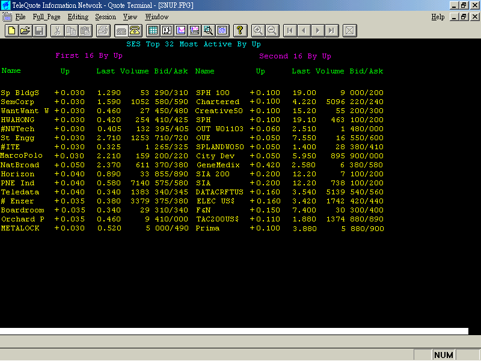Screen dimensions: 481x361
Task: Click GeneMedix up value +0.420
Action: tap(265, 165)
